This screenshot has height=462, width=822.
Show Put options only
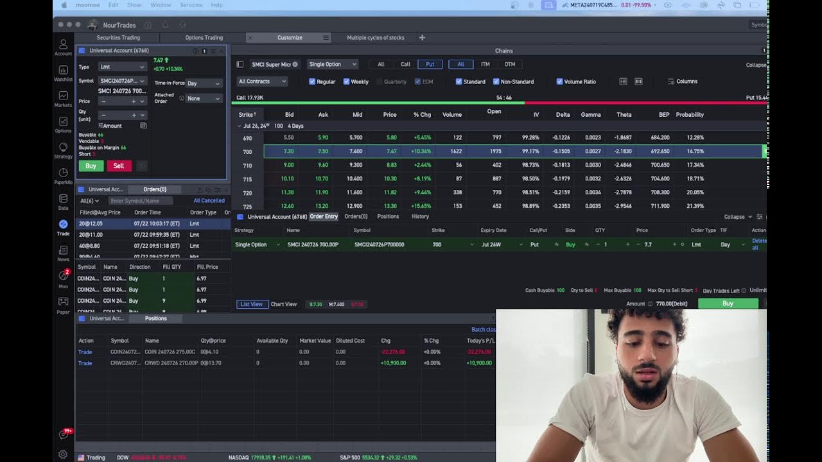(430, 64)
